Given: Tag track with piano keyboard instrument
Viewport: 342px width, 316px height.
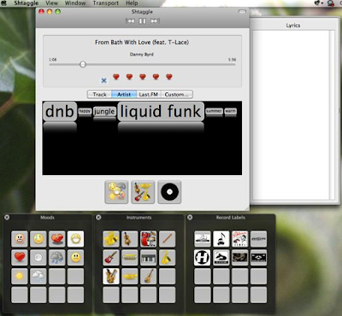Looking at the screenshot, I should [149, 257].
